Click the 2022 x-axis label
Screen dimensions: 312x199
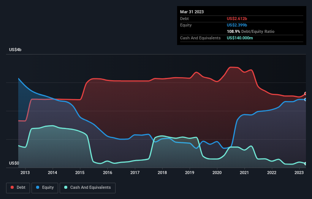pyautogui.click(x=272, y=173)
